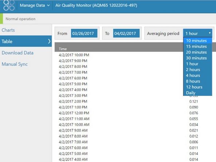
Task: Click the value 0.121
Action: click(193, 101)
